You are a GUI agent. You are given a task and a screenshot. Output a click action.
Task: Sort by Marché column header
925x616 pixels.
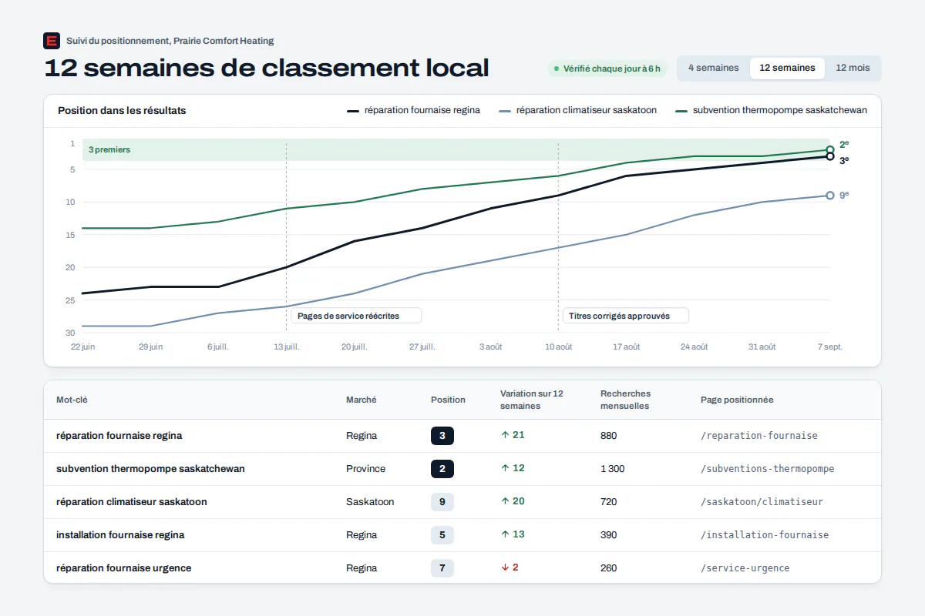click(x=362, y=400)
